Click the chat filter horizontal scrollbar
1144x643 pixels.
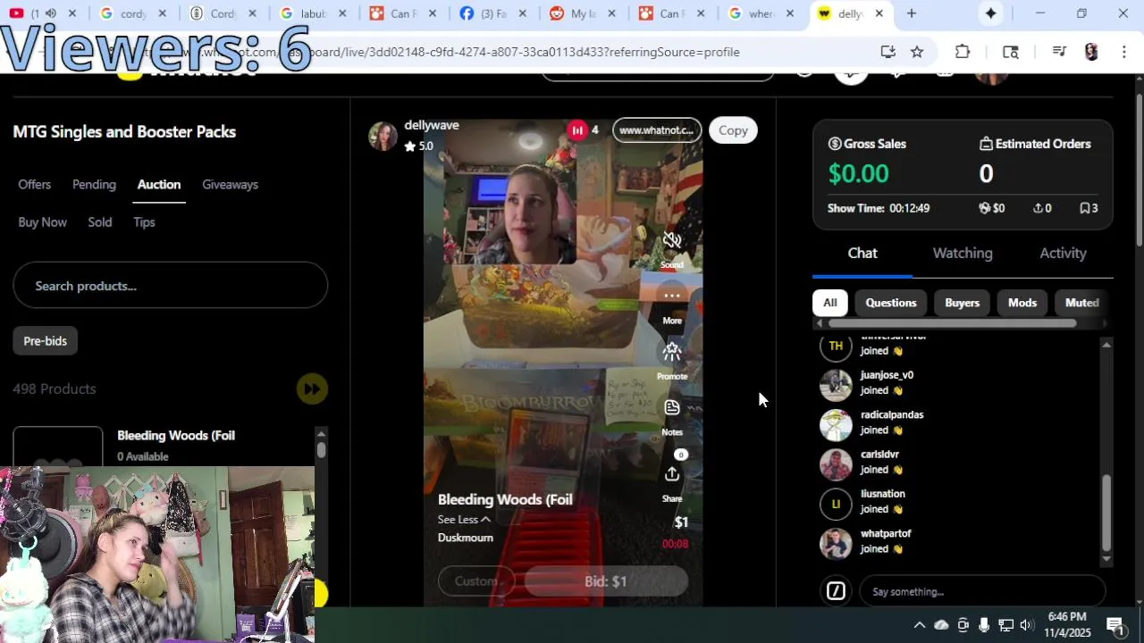(x=952, y=323)
